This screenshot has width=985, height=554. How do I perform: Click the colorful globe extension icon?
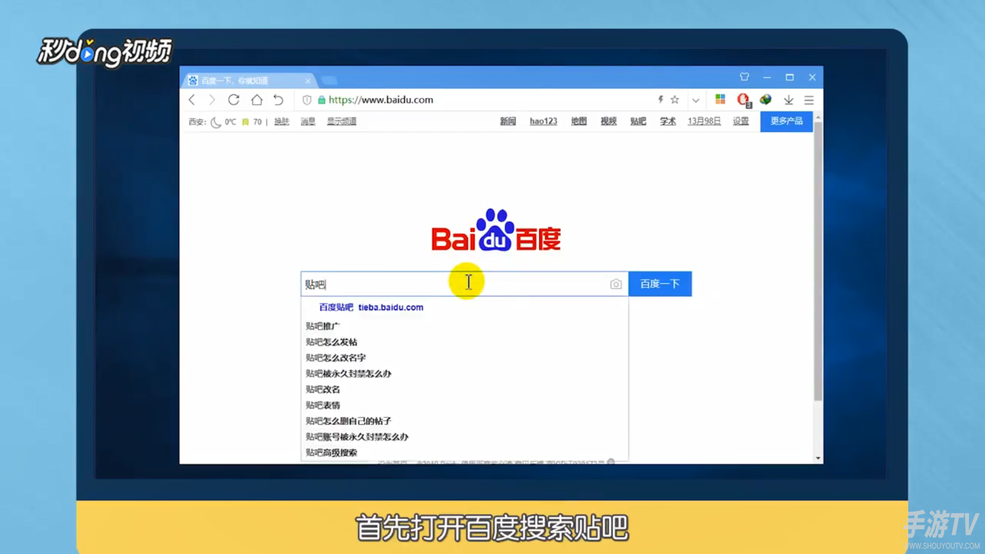click(x=765, y=99)
